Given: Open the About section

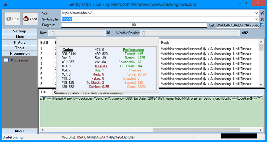Looking at the screenshot, I should coord(20,131).
